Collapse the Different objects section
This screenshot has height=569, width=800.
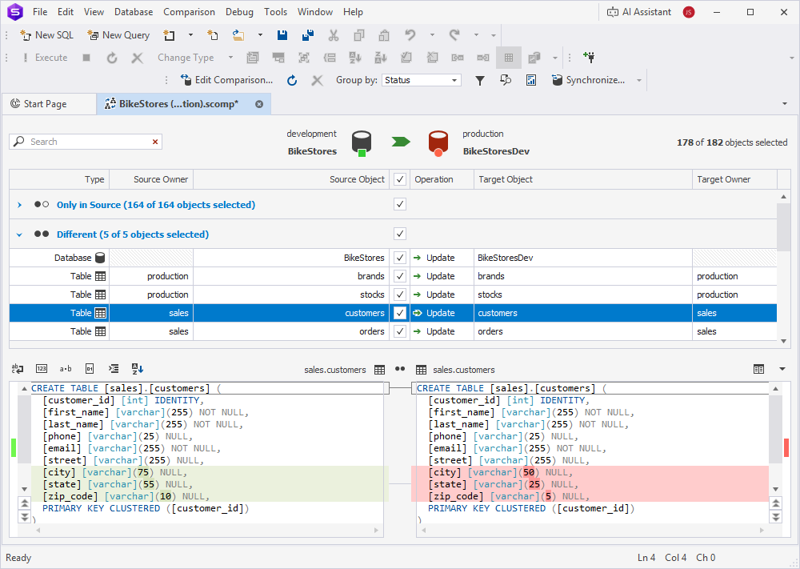tap(18, 234)
